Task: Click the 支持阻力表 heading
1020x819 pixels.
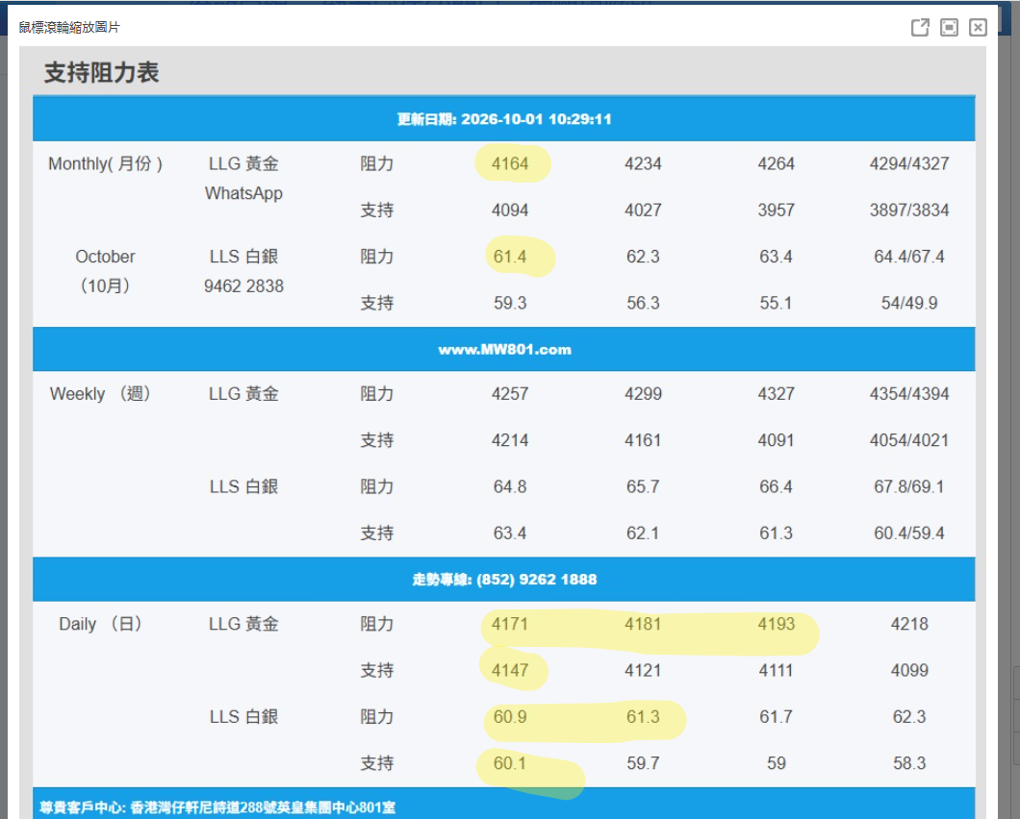Action: [x=101, y=72]
